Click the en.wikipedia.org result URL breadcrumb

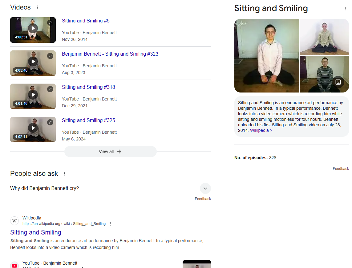(64, 224)
